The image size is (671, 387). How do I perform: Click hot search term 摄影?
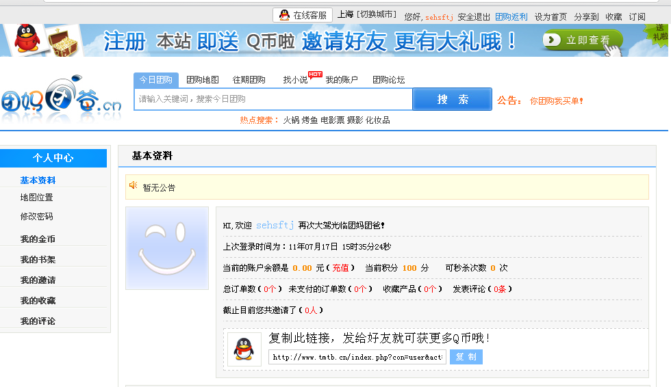(x=355, y=120)
